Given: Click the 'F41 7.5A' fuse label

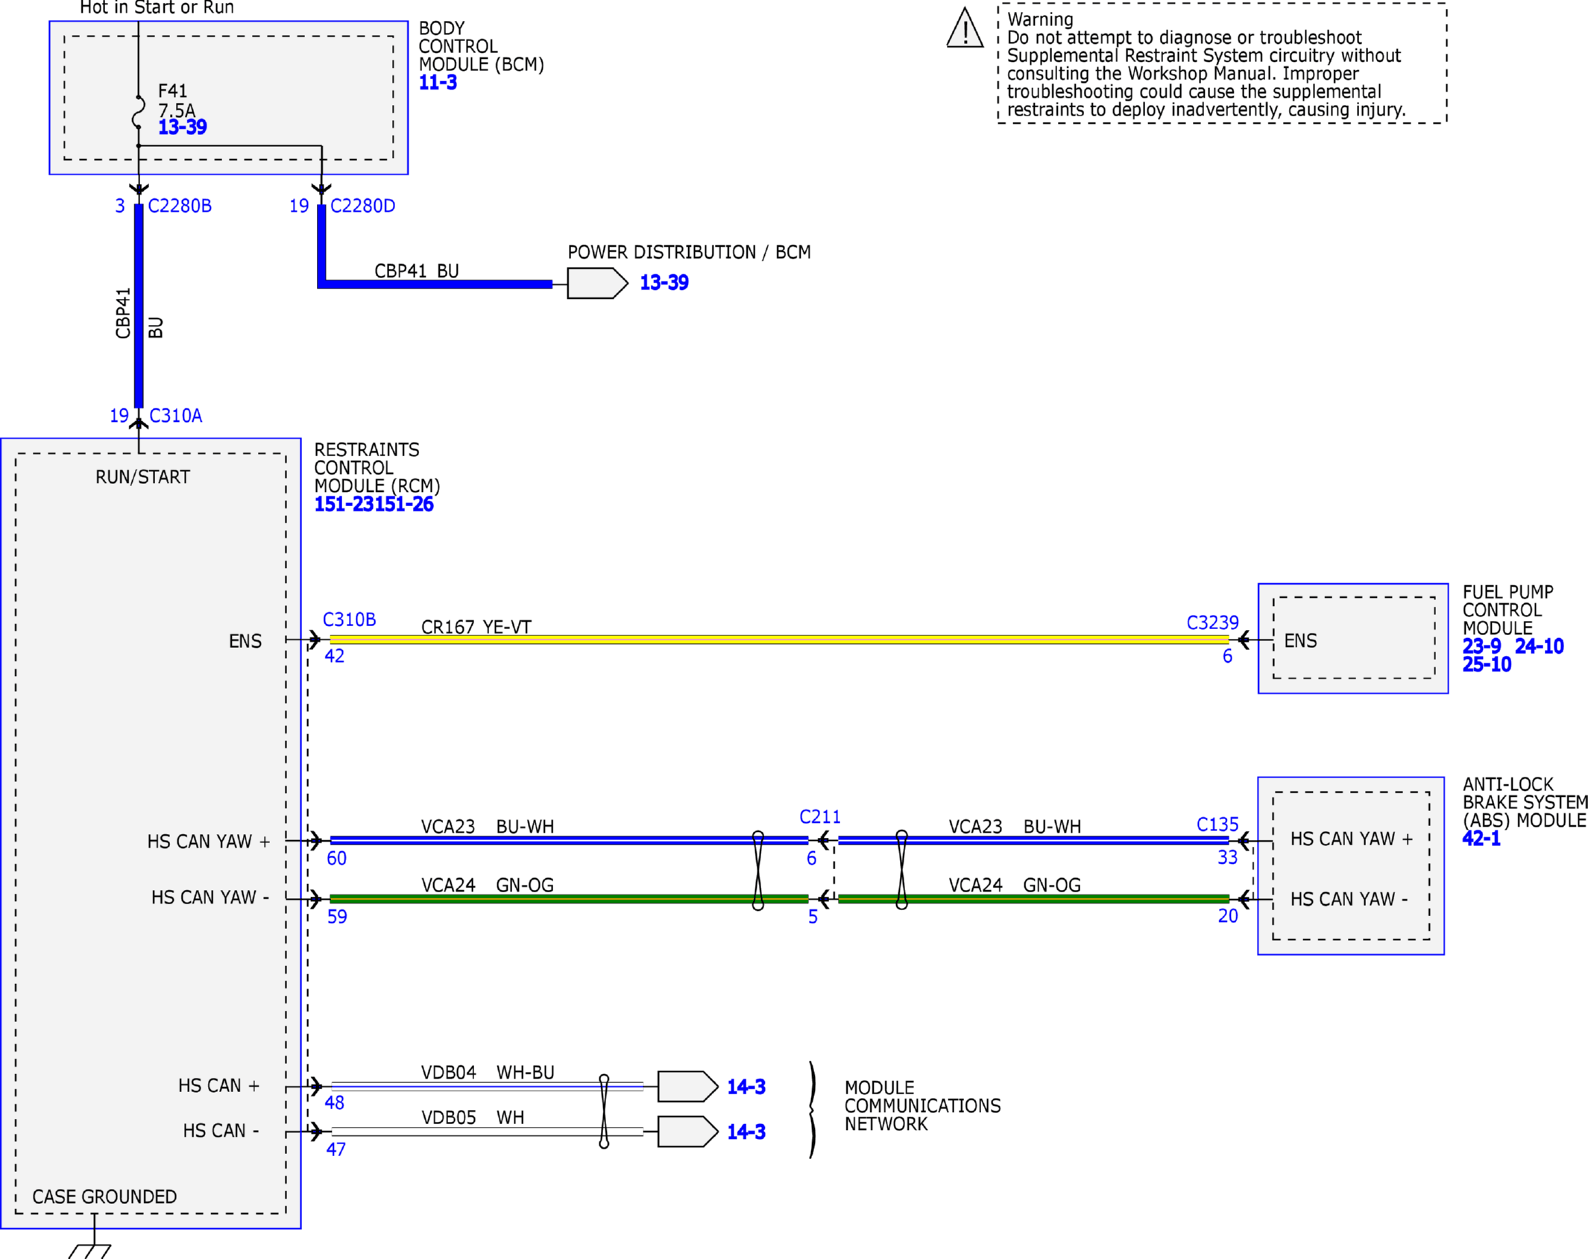Looking at the screenshot, I should [x=177, y=101].
